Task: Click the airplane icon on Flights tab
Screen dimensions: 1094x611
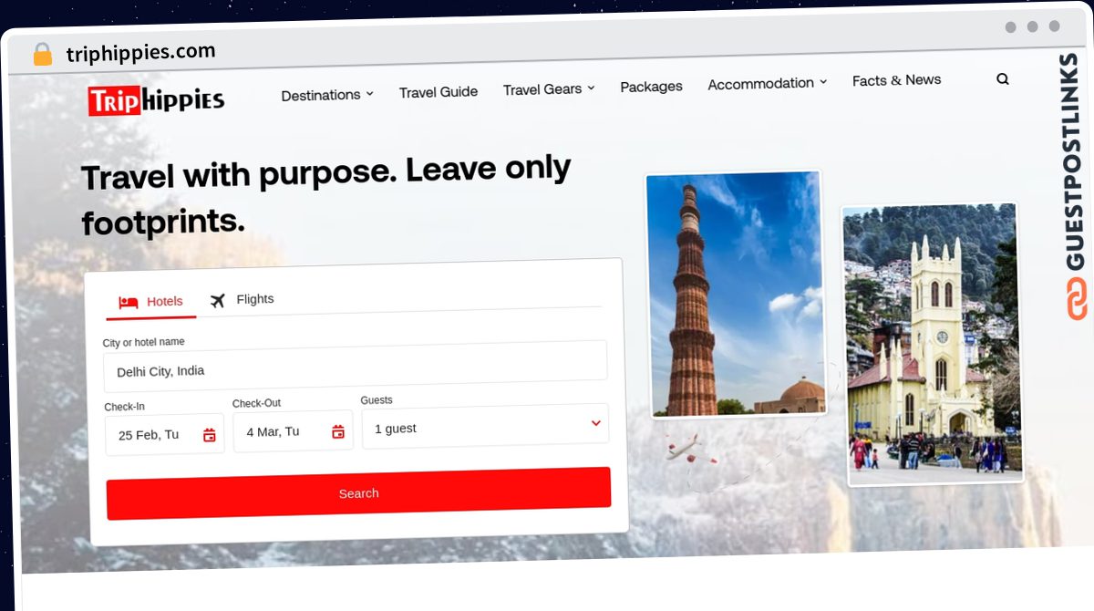Action: (x=217, y=300)
